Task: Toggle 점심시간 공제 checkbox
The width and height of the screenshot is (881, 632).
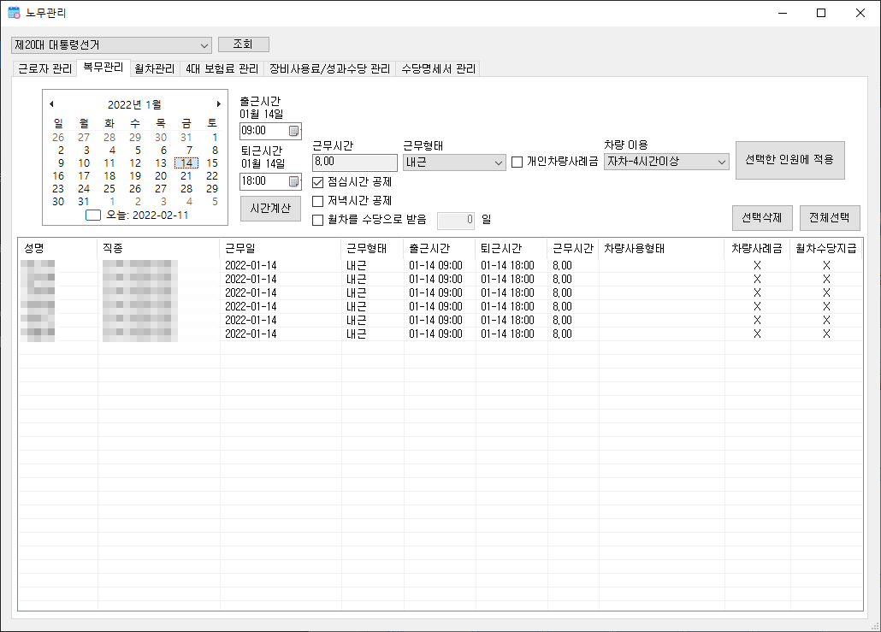Action: coord(318,182)
